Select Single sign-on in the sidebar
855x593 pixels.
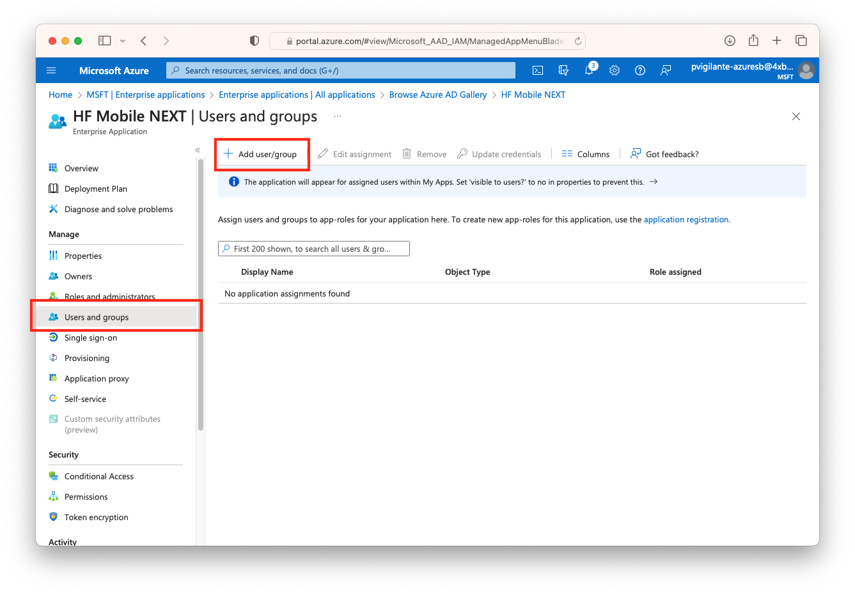(90, 337)
